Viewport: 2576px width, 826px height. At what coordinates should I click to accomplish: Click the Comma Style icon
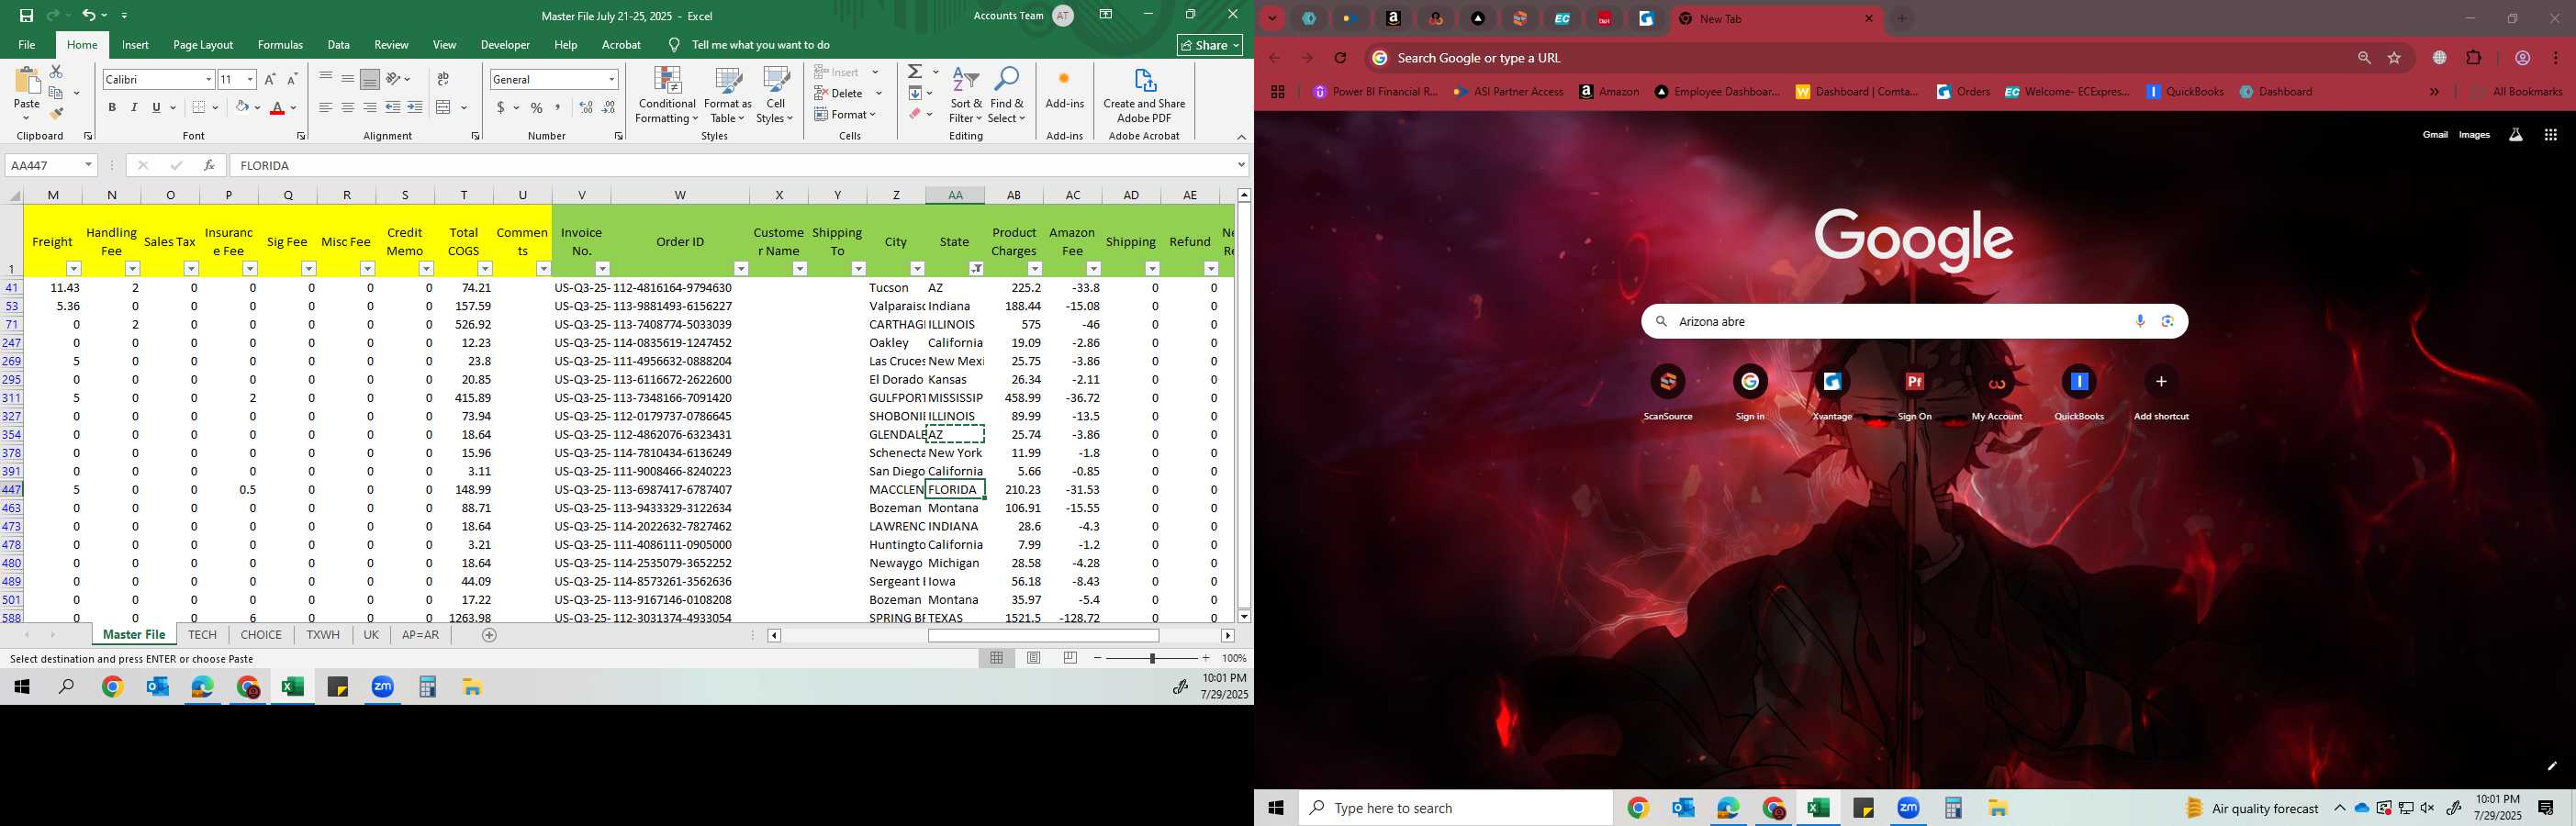[x=558, y=107]
